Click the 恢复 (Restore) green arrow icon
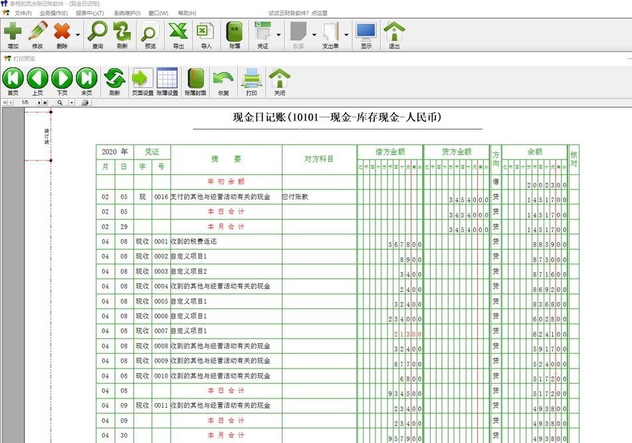 tap(223, 78)
